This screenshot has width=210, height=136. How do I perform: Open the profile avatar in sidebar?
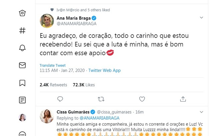[x=22, y=117]
